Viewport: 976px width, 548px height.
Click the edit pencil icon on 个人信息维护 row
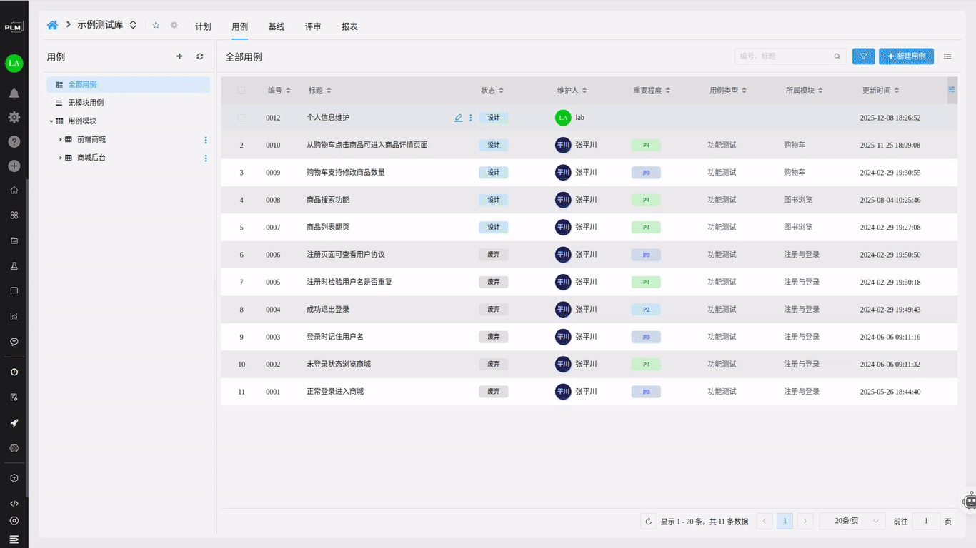point(458,117)
